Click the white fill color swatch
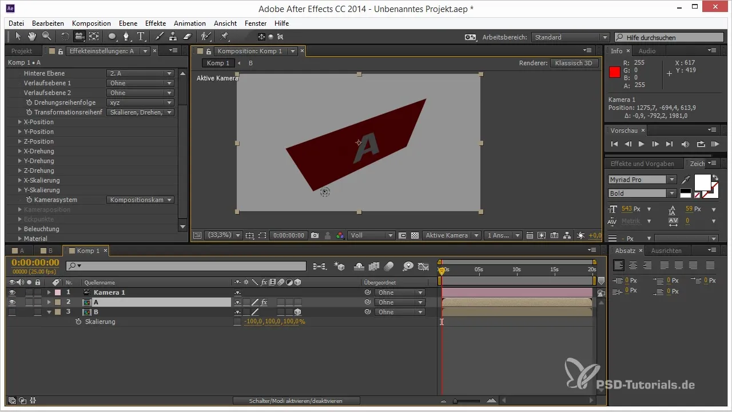The image size is (732, 412). click(x=702, y=182)
